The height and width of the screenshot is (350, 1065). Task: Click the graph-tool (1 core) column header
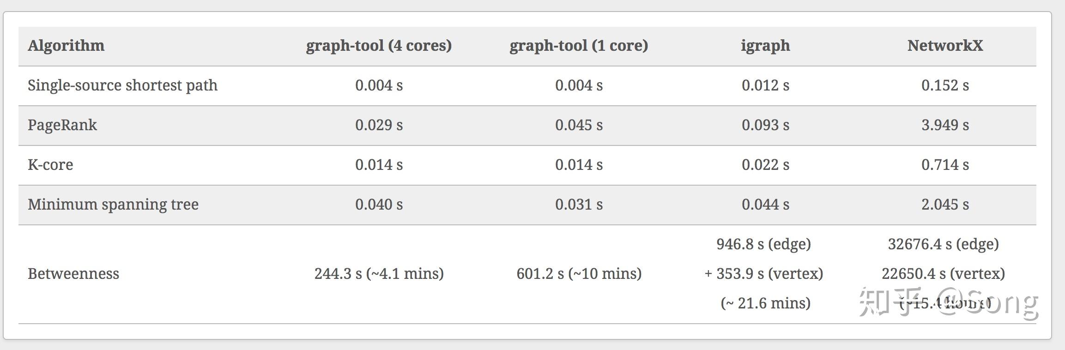tap(579, 46)
